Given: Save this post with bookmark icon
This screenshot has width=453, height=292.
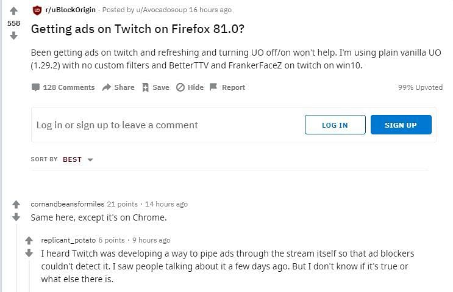Looking at the screenshot, I should 155,87.
